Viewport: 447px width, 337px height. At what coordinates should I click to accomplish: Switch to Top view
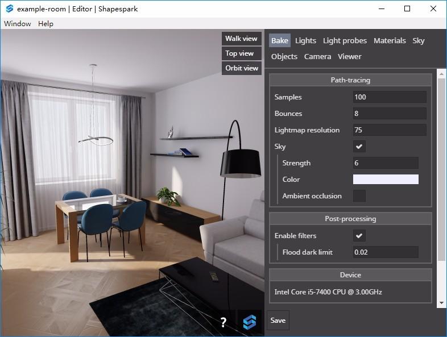point(242,53)
